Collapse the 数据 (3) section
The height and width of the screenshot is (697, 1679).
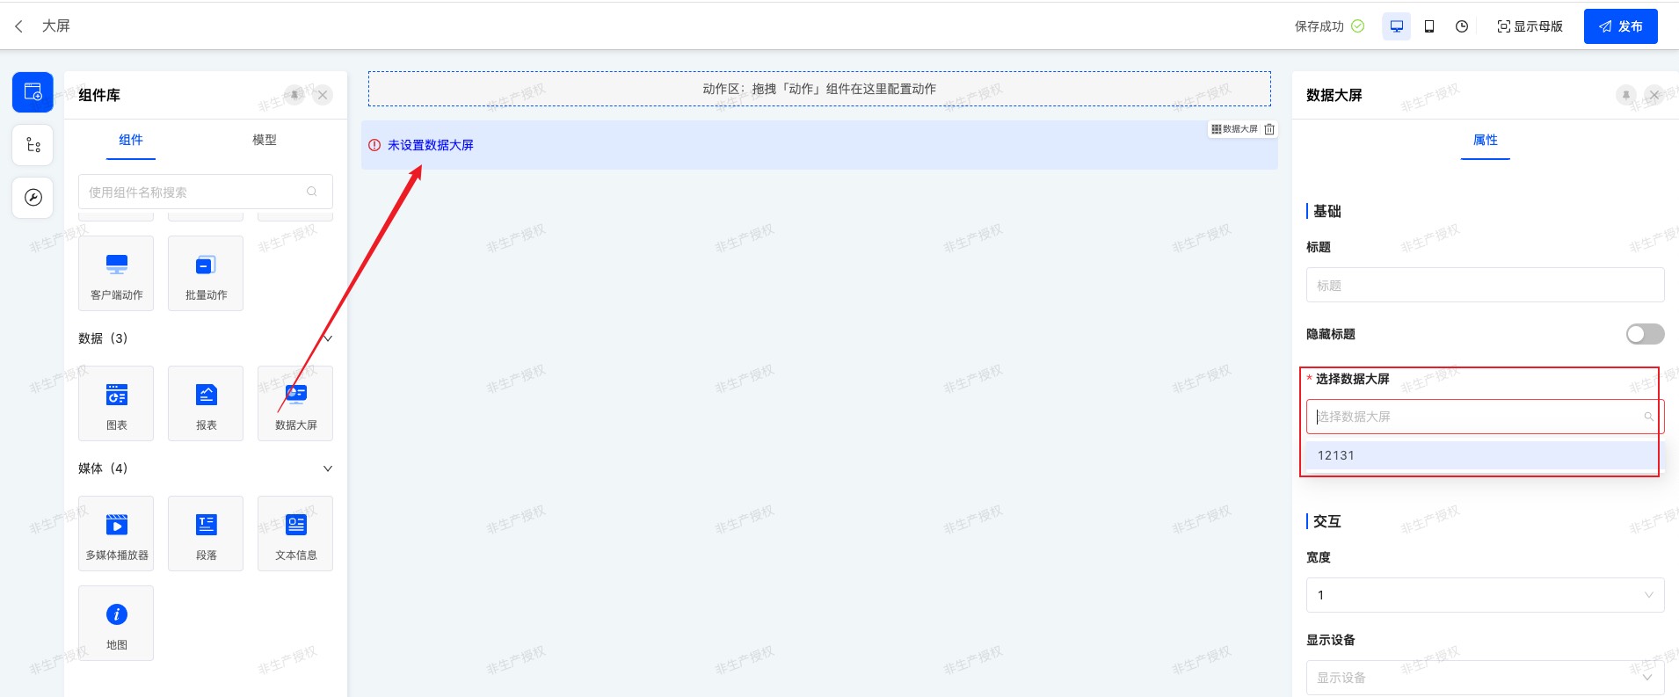point(328,338)
